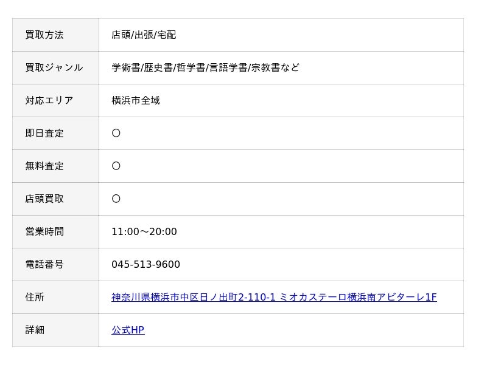Select the 店頭買取 label cell
This screenshot has height=365, width=487.
[55, 199]
